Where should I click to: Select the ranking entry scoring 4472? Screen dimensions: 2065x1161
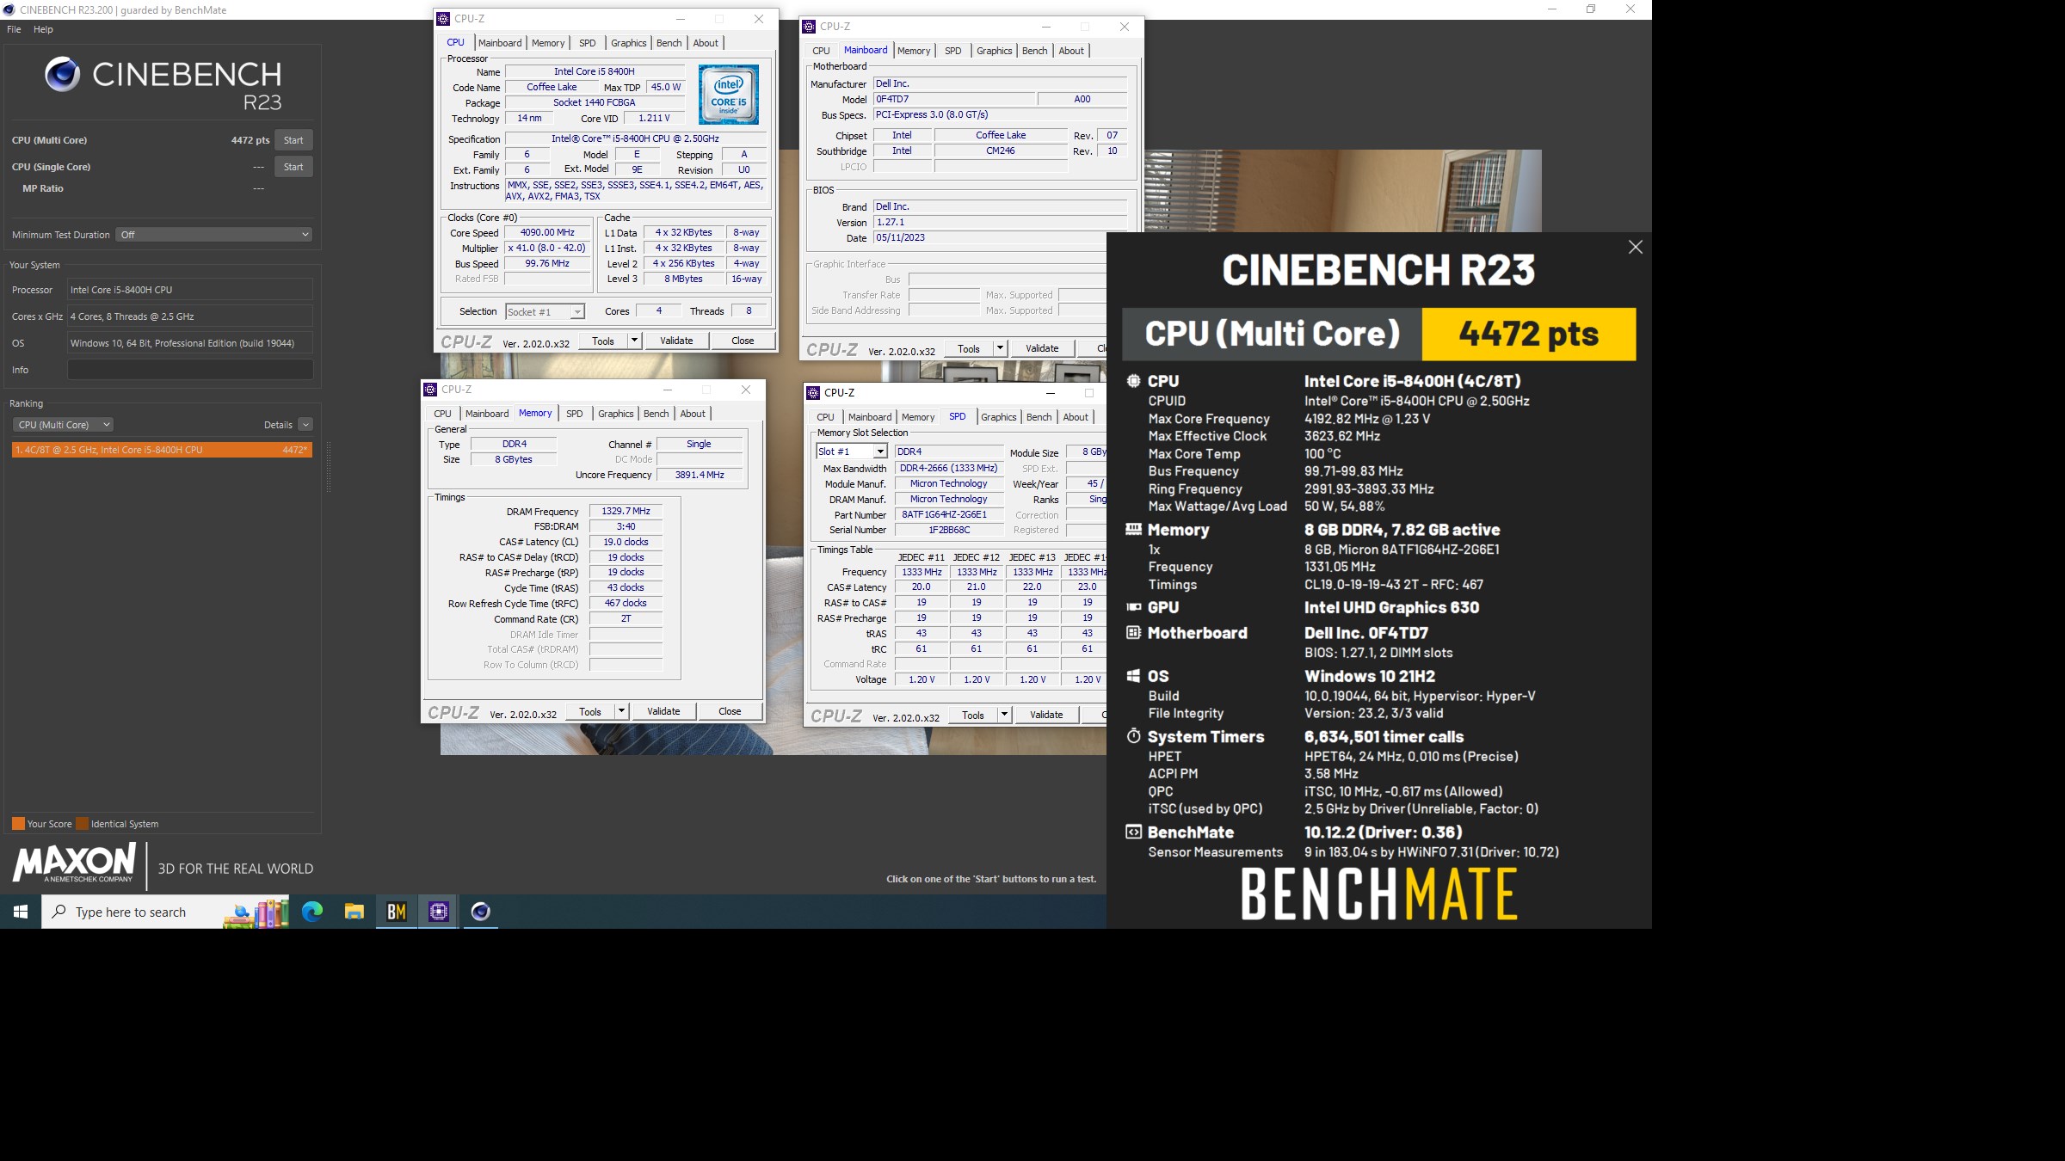coord(162,450)
